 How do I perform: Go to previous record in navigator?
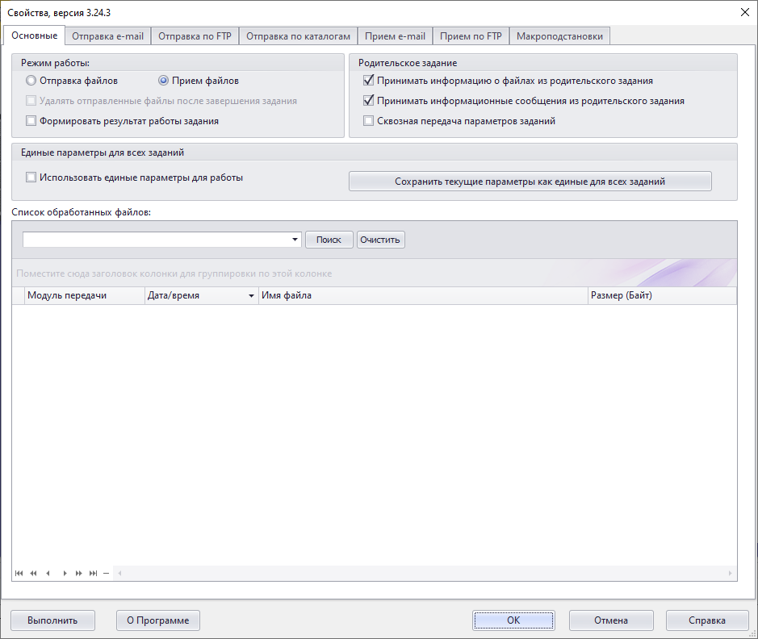point(48,574)
